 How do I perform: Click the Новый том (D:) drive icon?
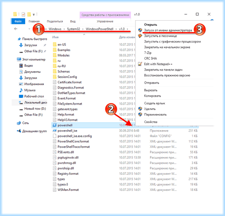[21, 109]
